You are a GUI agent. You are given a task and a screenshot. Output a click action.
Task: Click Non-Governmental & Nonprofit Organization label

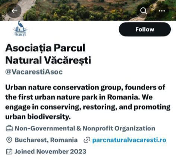tap(85, 128)
